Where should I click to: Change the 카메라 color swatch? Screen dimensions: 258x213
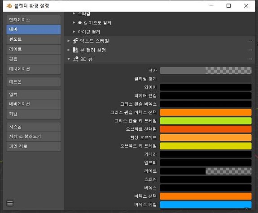[x=206, y=154]
